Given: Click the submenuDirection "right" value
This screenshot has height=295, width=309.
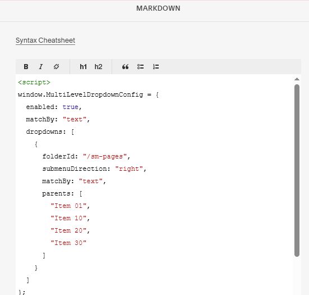Looking at the screenshot, I should (129, 169).
